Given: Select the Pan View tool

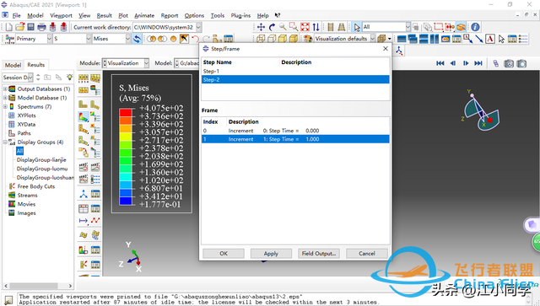Looking at the screenshot, I should click(261, 27).
